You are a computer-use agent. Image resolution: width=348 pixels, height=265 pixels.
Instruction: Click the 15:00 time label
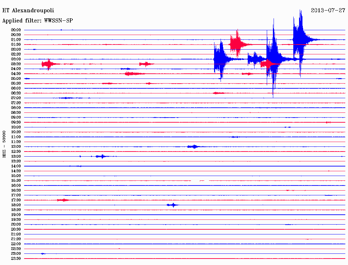(x=16, y=176)
